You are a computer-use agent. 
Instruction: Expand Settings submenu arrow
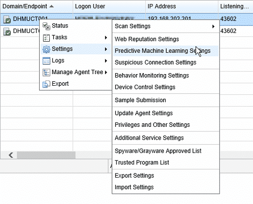click(x=106, y=49)
